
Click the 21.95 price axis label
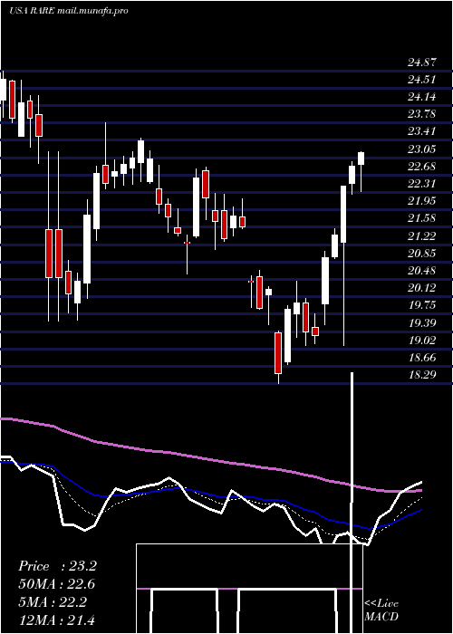(x=422, y=201)
